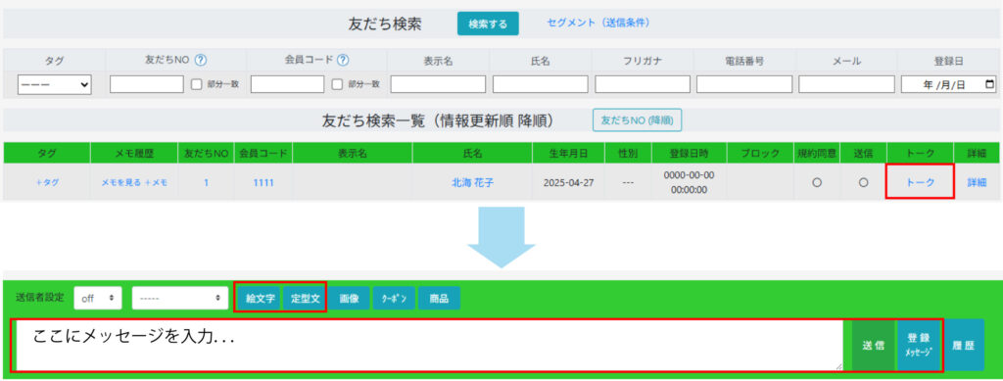Focus the 氏名 search field
The image size is (1003, 381).
[x=541, y=84]
